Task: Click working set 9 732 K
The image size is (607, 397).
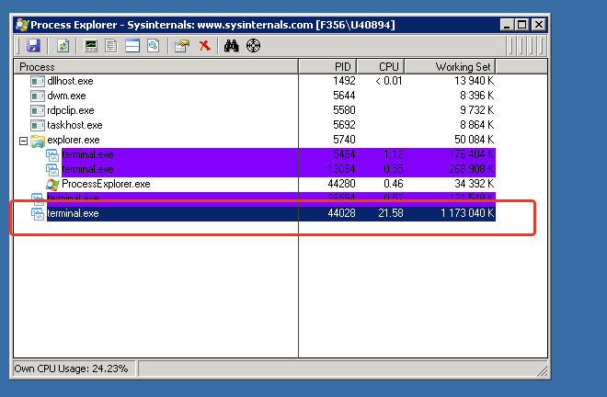Action: 477,110
